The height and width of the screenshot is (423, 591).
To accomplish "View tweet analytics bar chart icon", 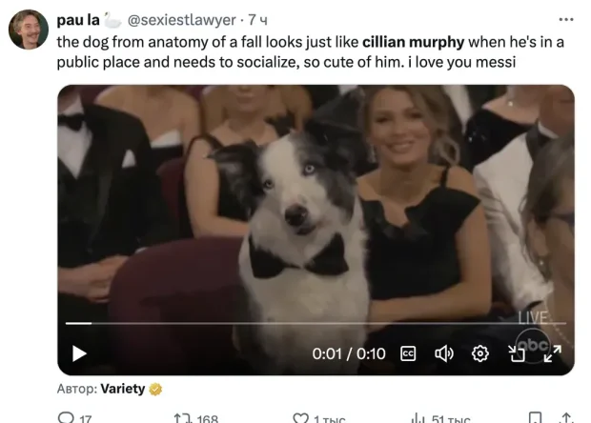I will (418, 418).
